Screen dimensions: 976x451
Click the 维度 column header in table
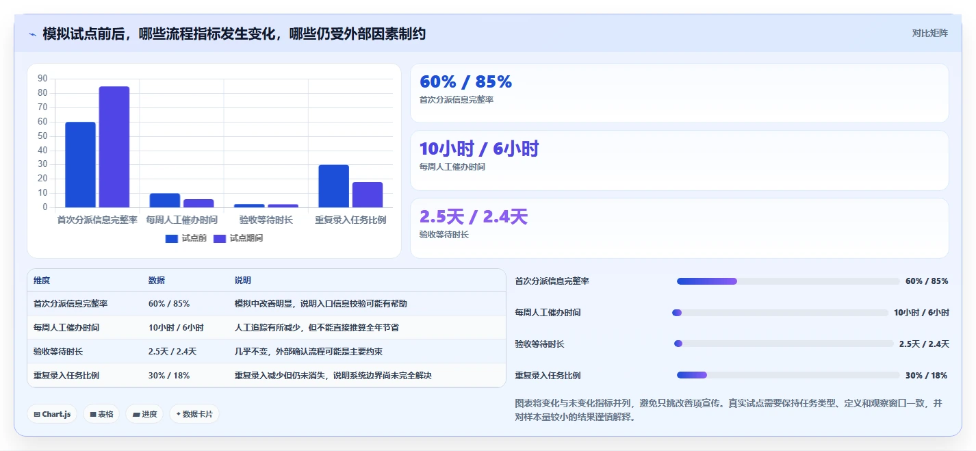point(42,281)
